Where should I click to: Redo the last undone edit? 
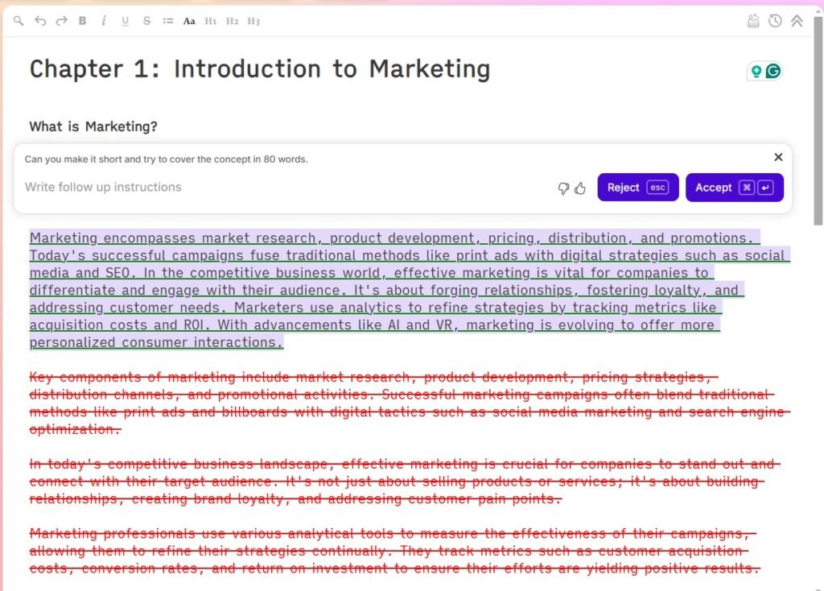pos(61,21)
